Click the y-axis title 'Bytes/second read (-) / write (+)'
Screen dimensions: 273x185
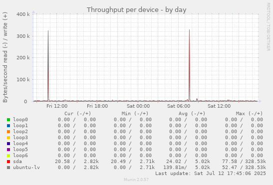point(5,57)
